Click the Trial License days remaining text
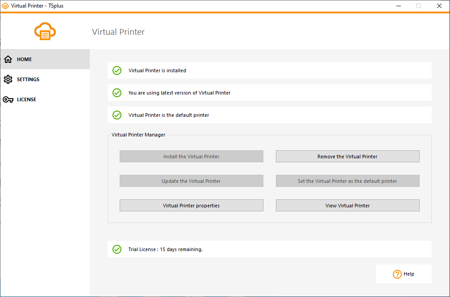 click(165, 249)
